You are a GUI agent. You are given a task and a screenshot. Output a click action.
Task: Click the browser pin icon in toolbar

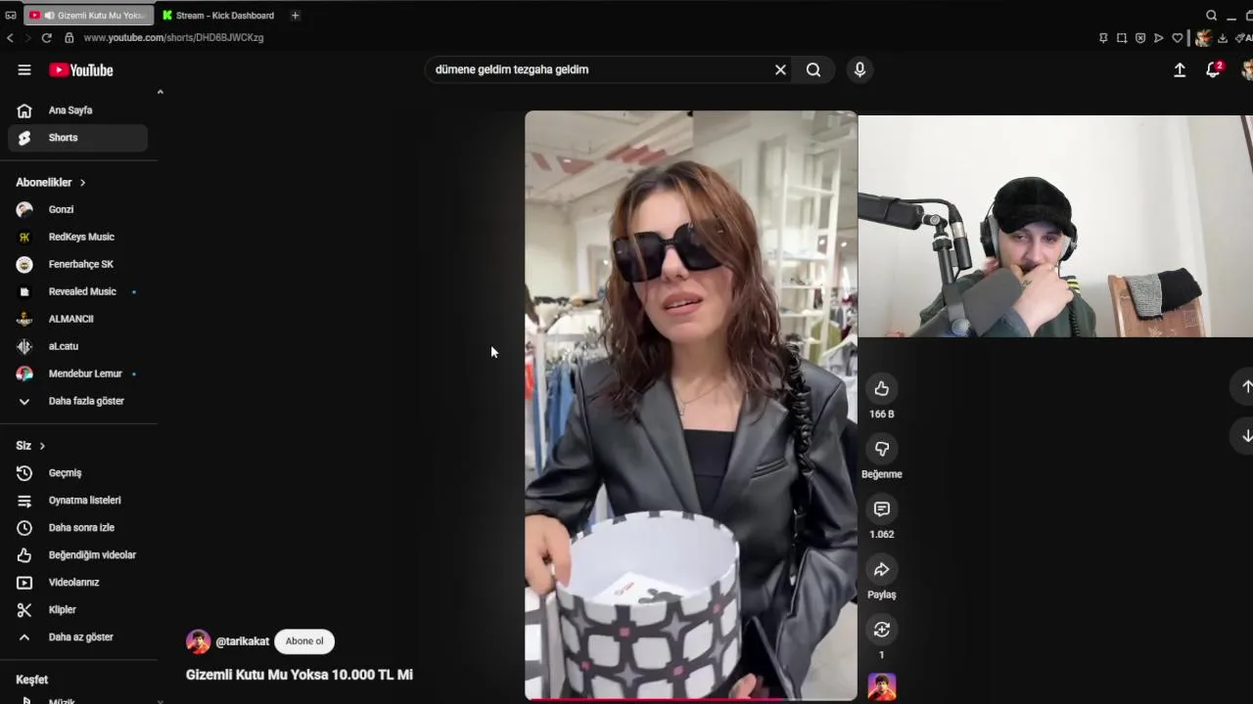click(x=1103, y=38)
